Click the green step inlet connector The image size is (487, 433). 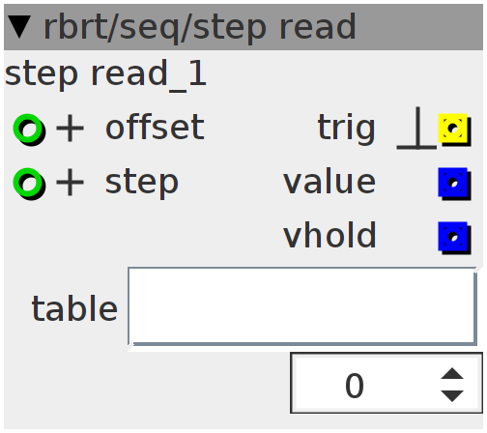tap(29, 184)
